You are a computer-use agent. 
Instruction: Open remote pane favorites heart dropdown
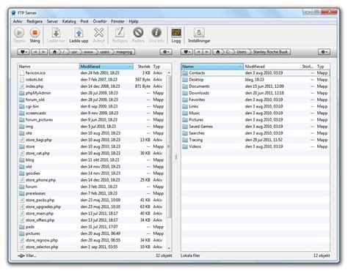23,52
